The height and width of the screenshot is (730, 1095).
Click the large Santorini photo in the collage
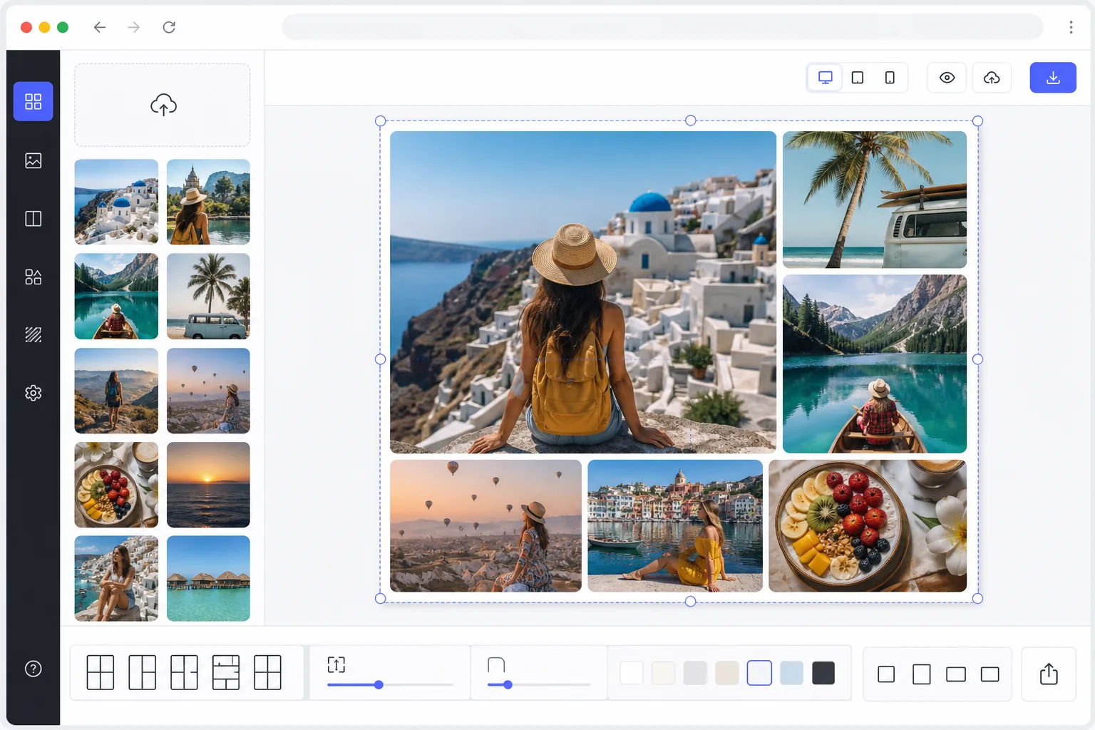pyautogui.click(x=583, y=292)
